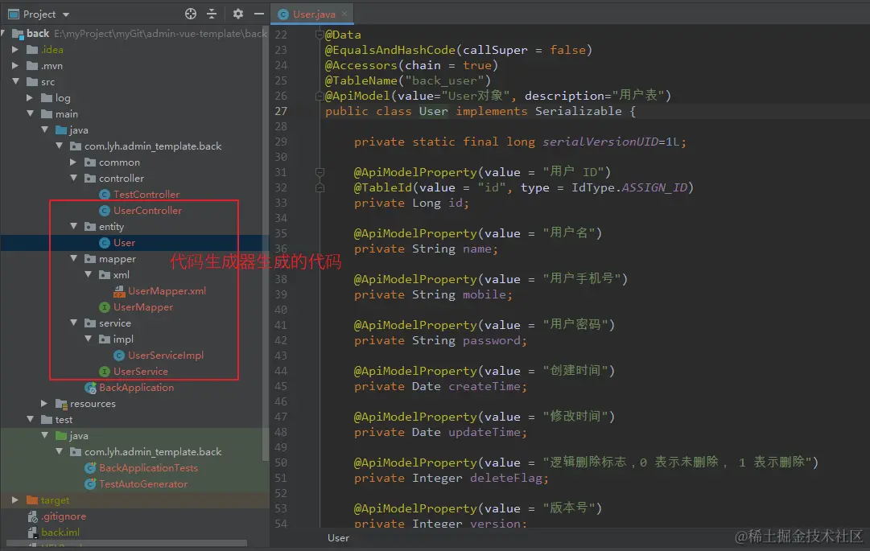Open the UserMapper interface
This screenshot has width=870, height=551.
pyautogui.click(x=143, y=306)
